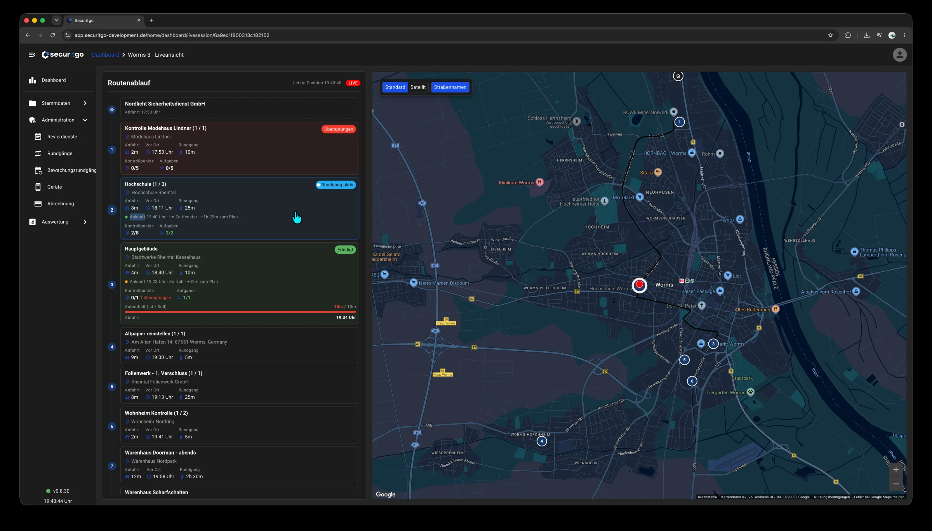Open Revierdienste in the sidebar
The height and width of the screenshot is (531, 932).
point(62,137)
